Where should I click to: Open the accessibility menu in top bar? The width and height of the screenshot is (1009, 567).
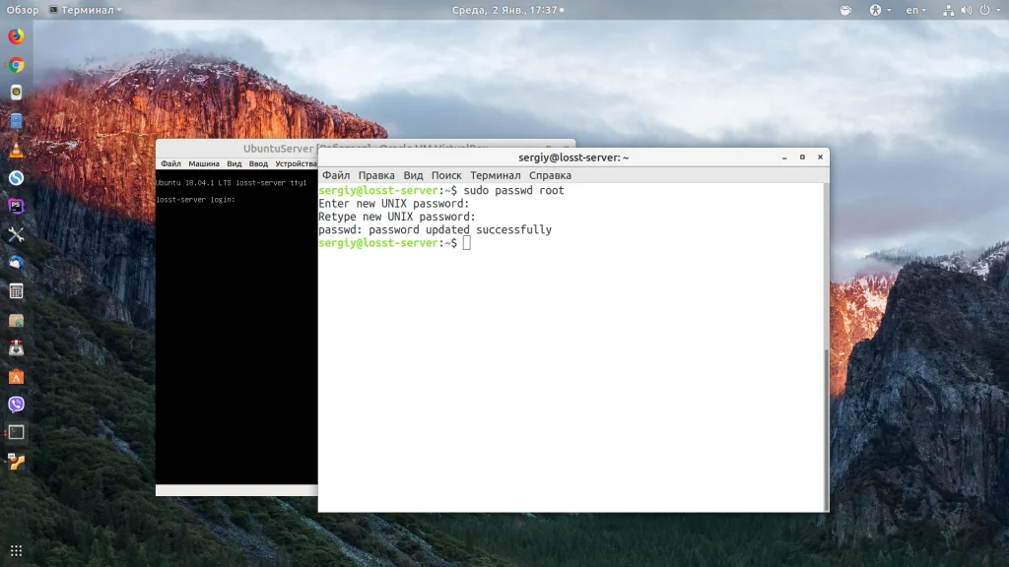point(878,10)
